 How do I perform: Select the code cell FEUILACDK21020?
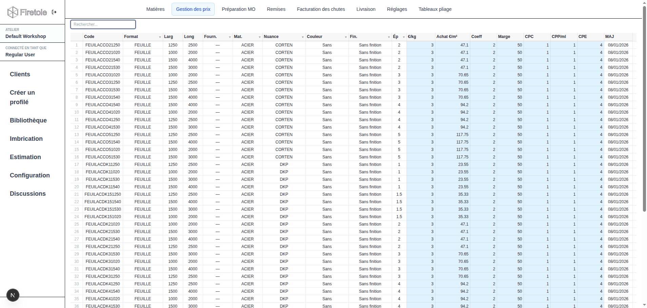[x=103, y=224]
